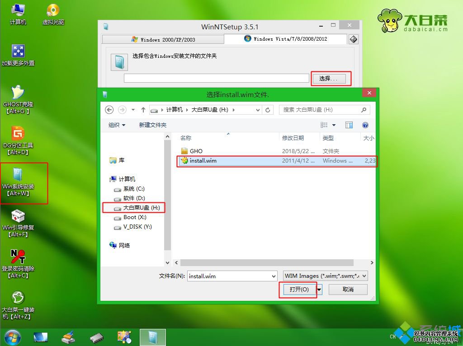Select V_DISK (Y:) drive
This screenshot has height=346, width=463.
[x=133, y=227]
